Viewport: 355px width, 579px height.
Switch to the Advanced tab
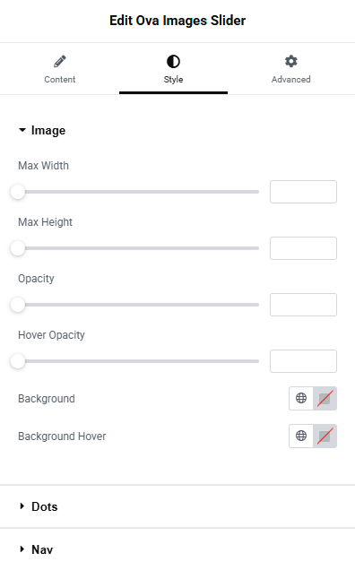[x=291, y=69]
